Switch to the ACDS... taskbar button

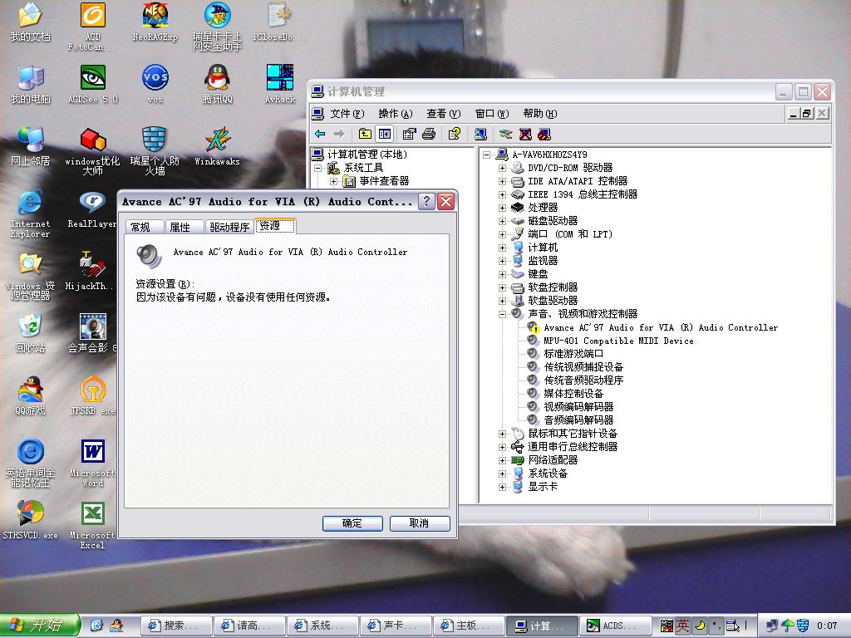(614, 626)
